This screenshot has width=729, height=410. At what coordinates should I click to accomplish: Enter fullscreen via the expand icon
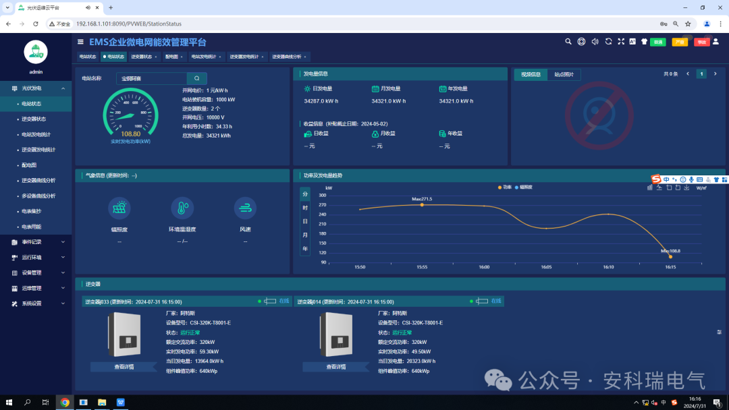621,41
